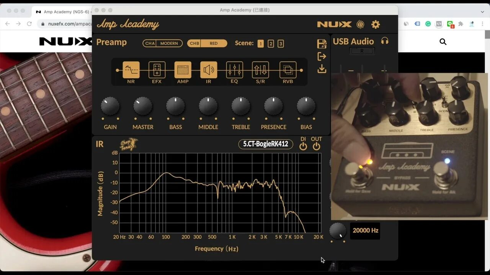Click the IR frequency response graph
The image size is (490, 275).
click(x=220, y=193)
